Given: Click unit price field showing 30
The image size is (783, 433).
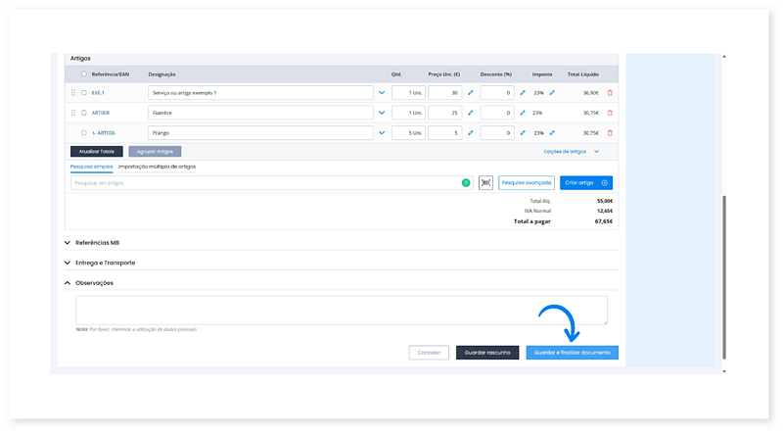Looking at the screenshot, I should click(445, 93).
